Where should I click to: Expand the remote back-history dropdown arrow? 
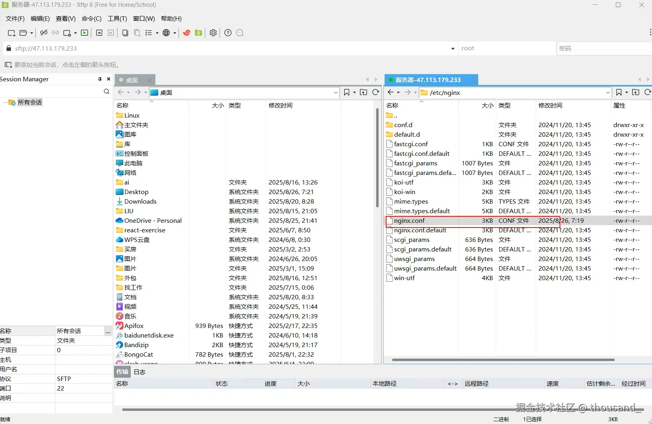pos(398,93)
